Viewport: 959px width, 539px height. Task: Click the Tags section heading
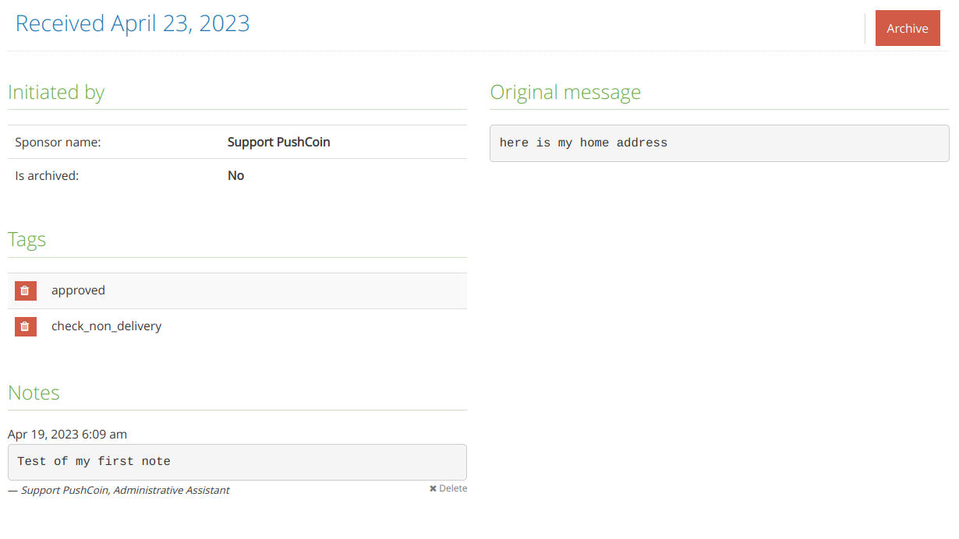click(x=27, y=239)
